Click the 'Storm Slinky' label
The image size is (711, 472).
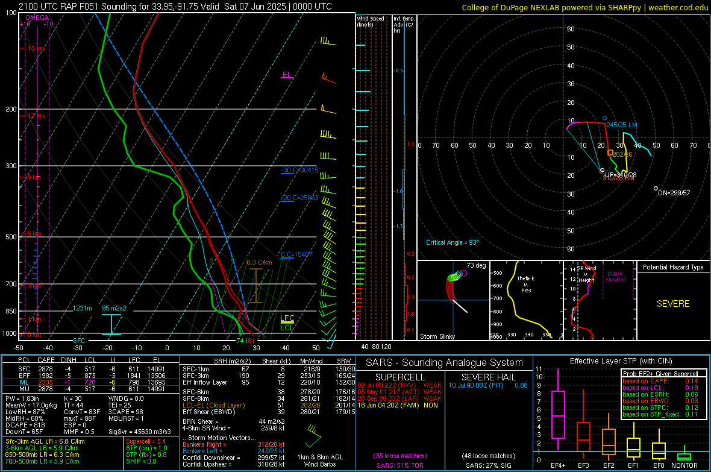pyautogui.click(x=437, y=336)
